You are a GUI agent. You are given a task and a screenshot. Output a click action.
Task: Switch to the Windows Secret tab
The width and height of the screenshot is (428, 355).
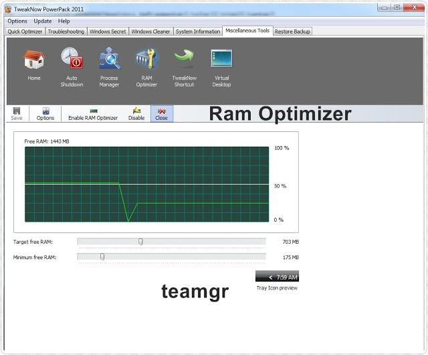pos(108,31)
